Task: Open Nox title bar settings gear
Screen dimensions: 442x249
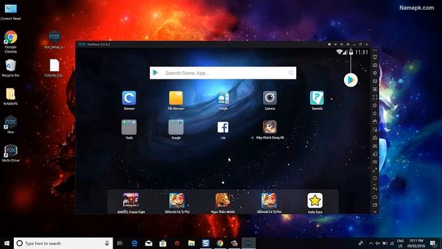Action: [x=348, y=44]
